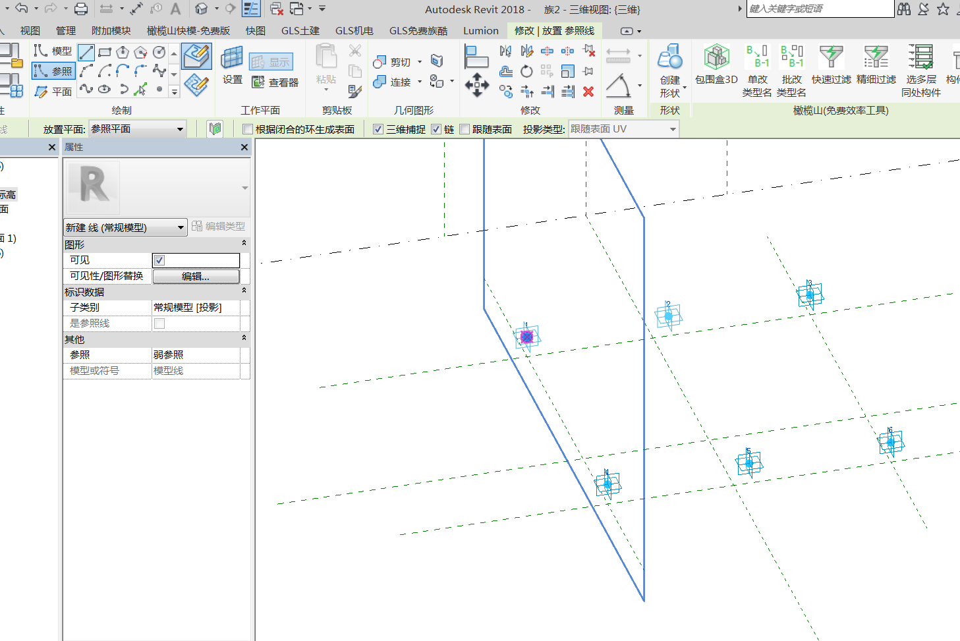The width and height of the screenshot is (960, 641).
Task: Collapse the 图形 properties section
Action: [244, 244]
